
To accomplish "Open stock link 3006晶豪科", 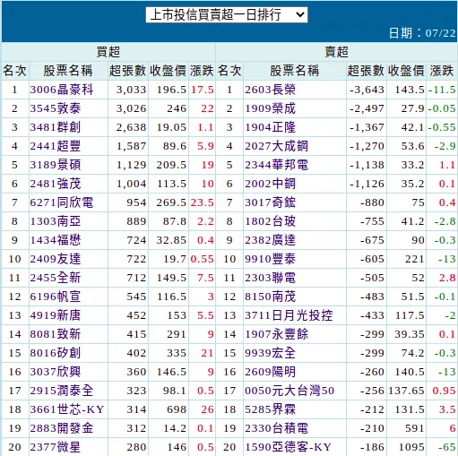I will pos(62,90).
